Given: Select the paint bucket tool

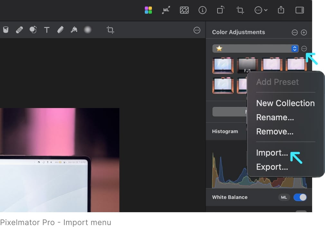Looking at the screenshot, I should [x=6, y=30].
